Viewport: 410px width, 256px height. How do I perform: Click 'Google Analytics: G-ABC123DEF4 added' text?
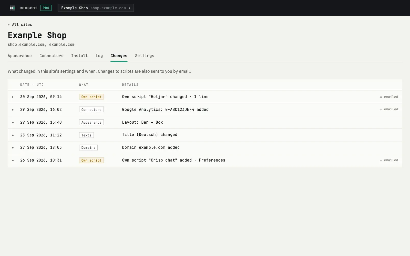pos(165,110)
